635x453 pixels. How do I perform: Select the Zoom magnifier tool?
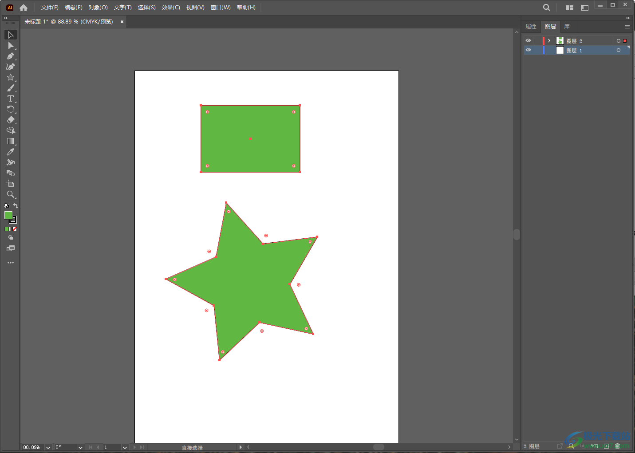pyautogui.click(x=11, y=194)
